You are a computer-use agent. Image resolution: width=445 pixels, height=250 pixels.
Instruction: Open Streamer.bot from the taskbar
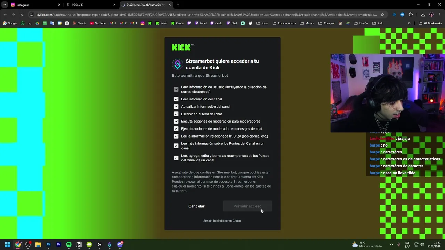110,244
